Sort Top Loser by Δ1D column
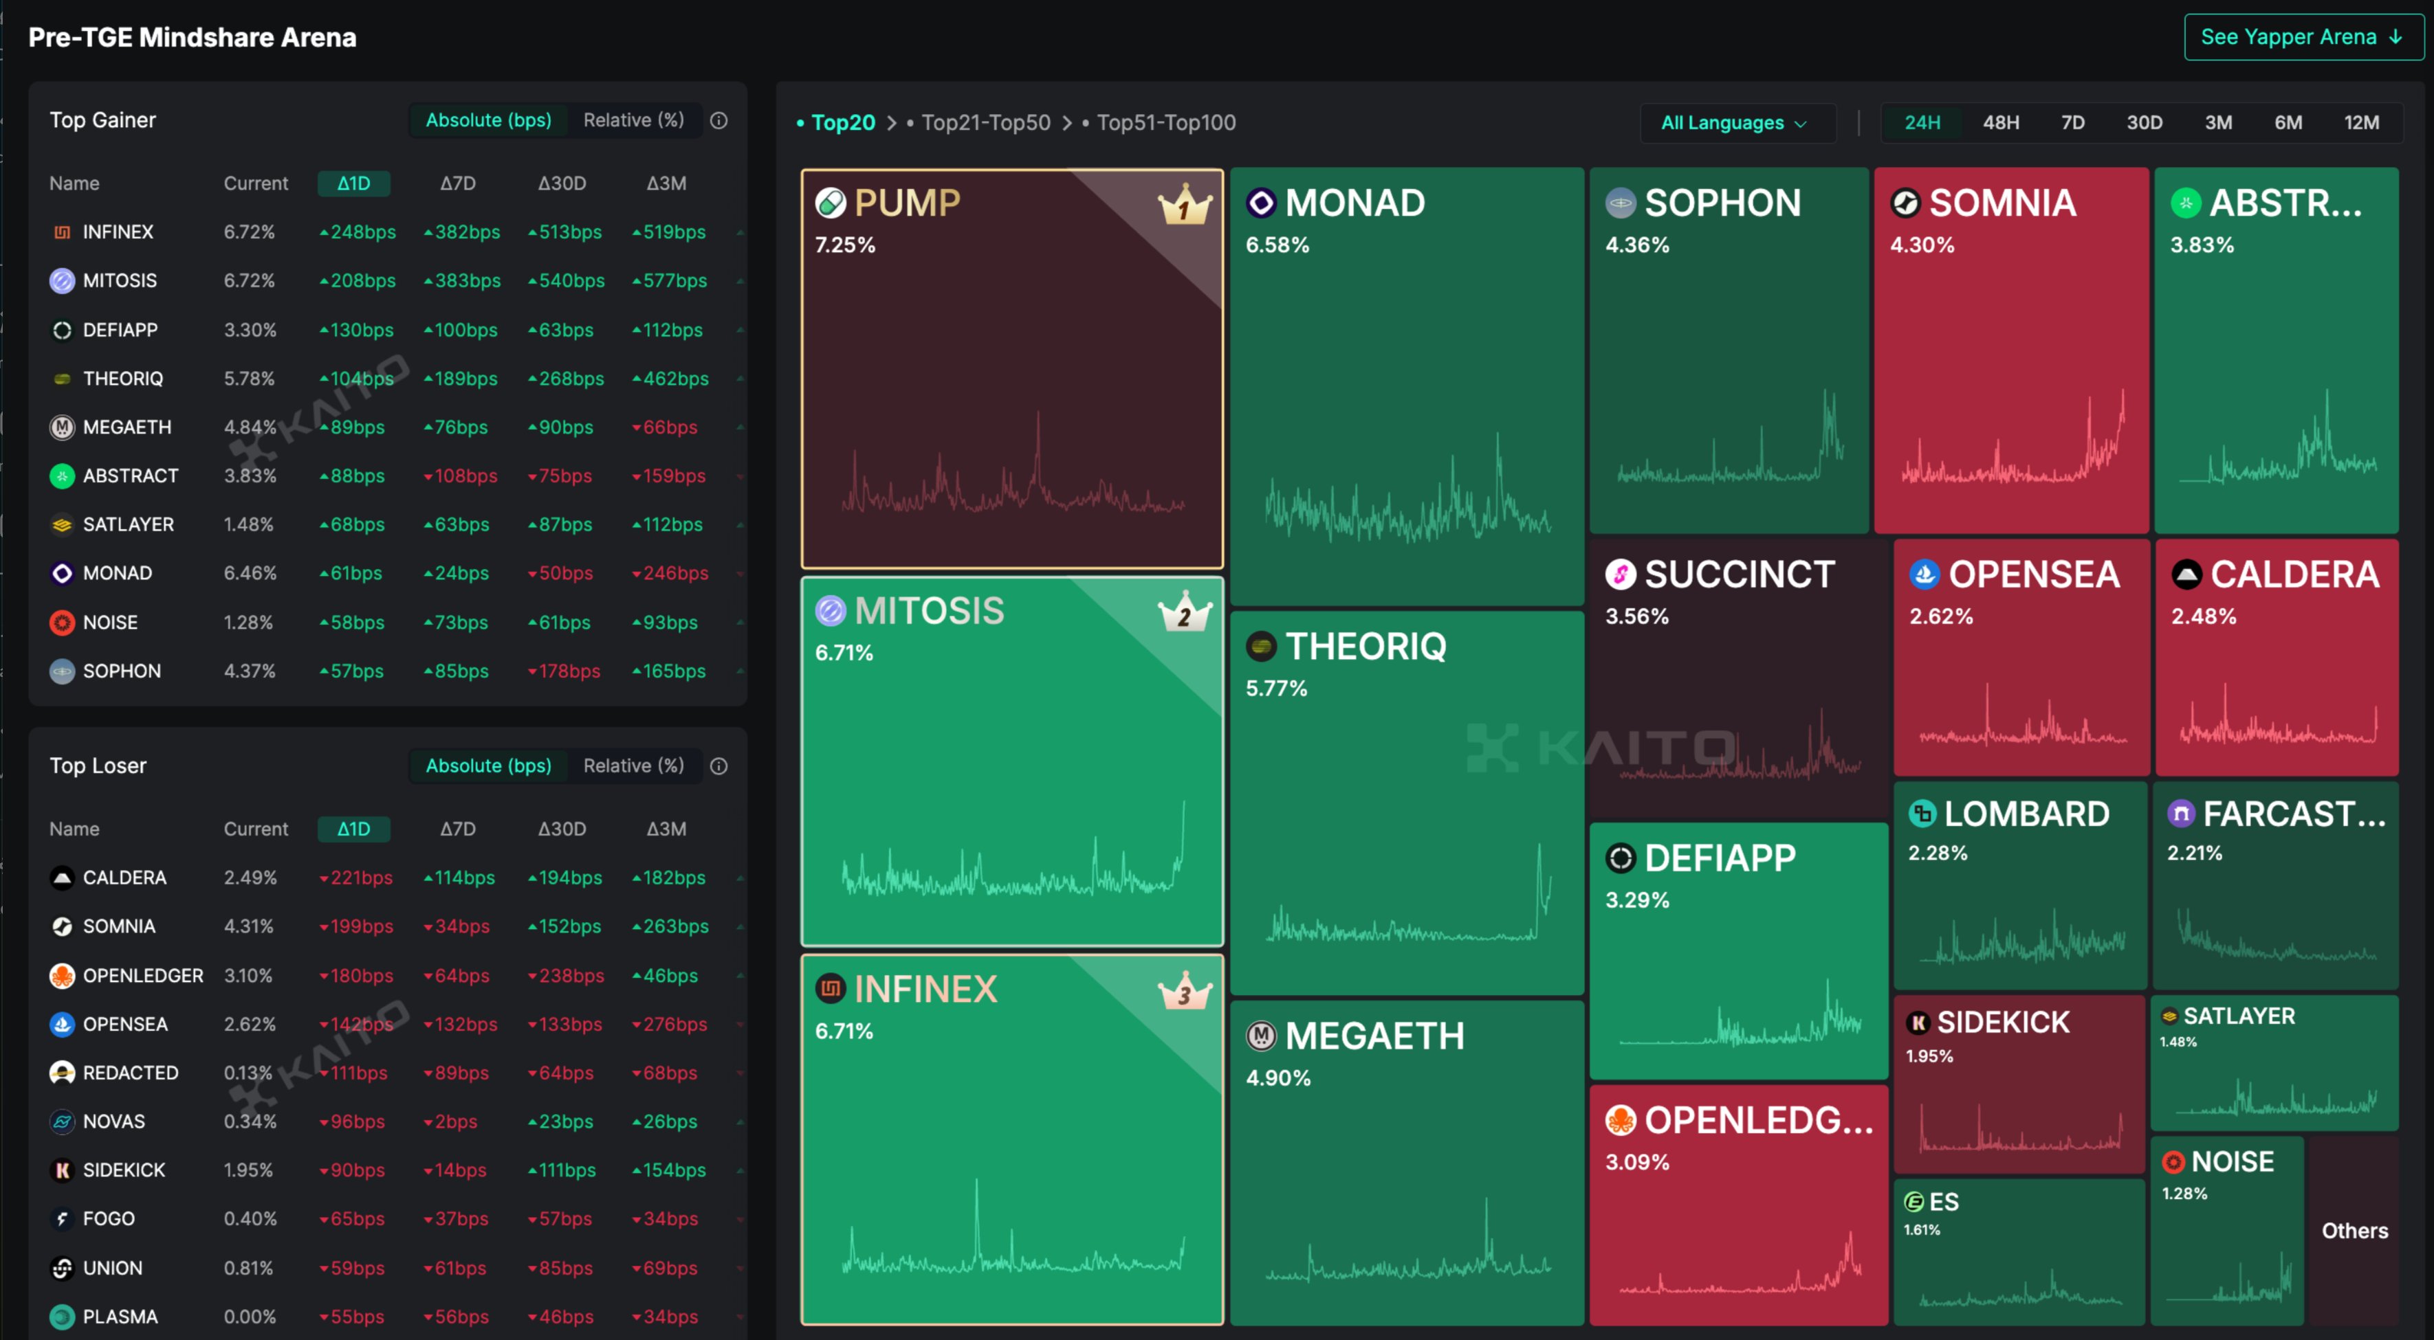The width and height of the screenshot is (2434, 1340). click(353, 829)
